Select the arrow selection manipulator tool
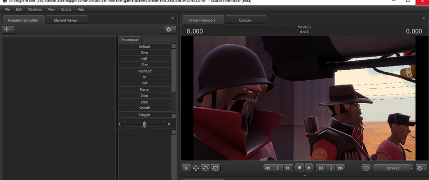 186,168
